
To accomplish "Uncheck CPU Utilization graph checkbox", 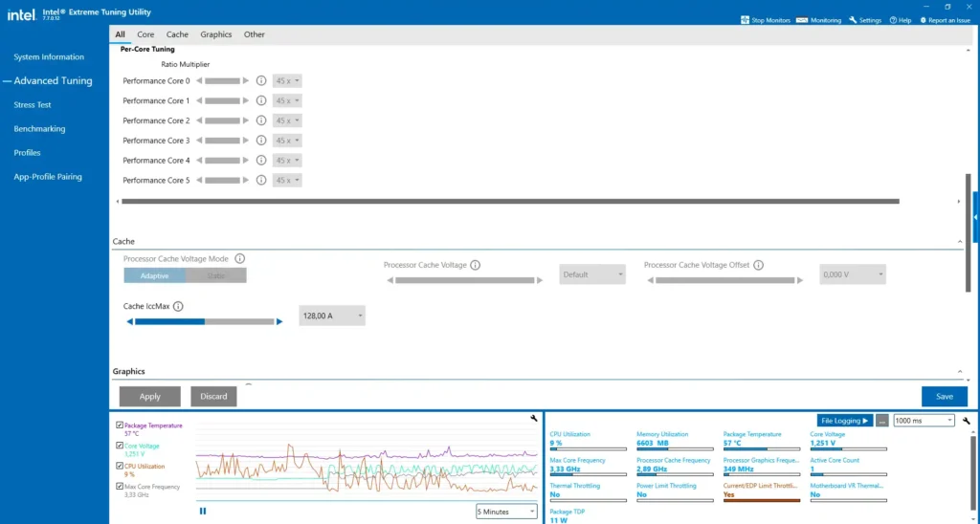I will (x=120, y=466).
